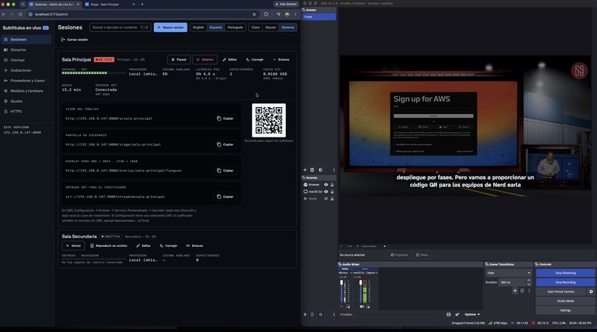Open the Mic/Aux channel dropdown in OBS mixer
The width and height of the screenshot is (597, 332).
pos(351,273)
